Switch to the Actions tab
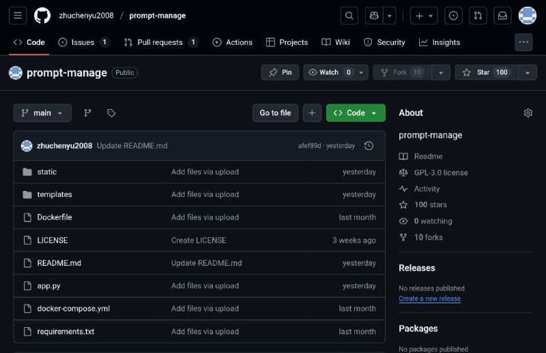 click(232, 42)
